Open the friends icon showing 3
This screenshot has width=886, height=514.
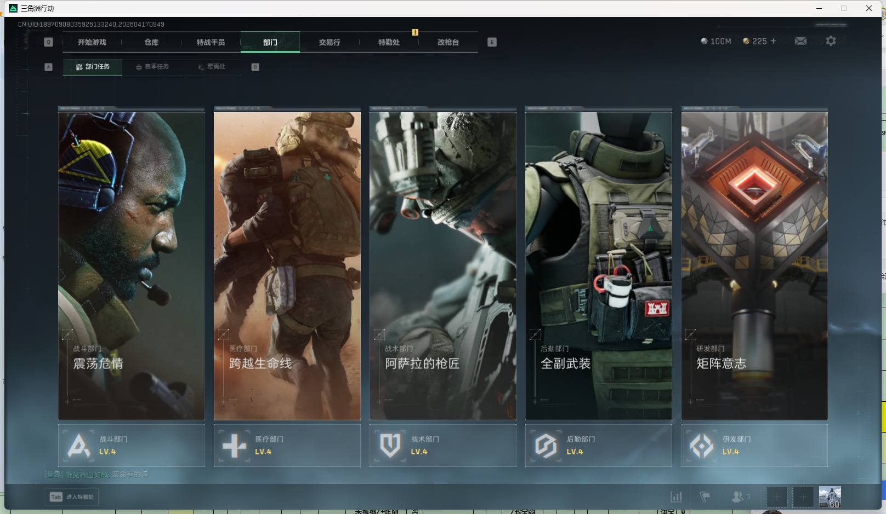tap(741, 497)
